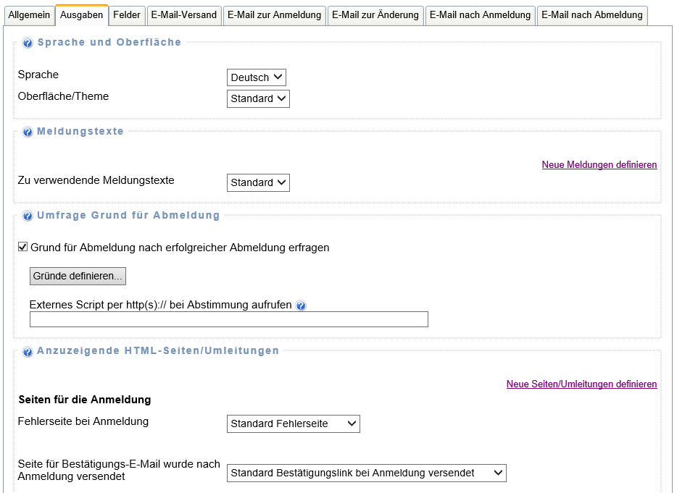This screenshot has height=493, width=677.
Task: Click help icon next to Meldungstexte heading
Action: pos(28,132)
